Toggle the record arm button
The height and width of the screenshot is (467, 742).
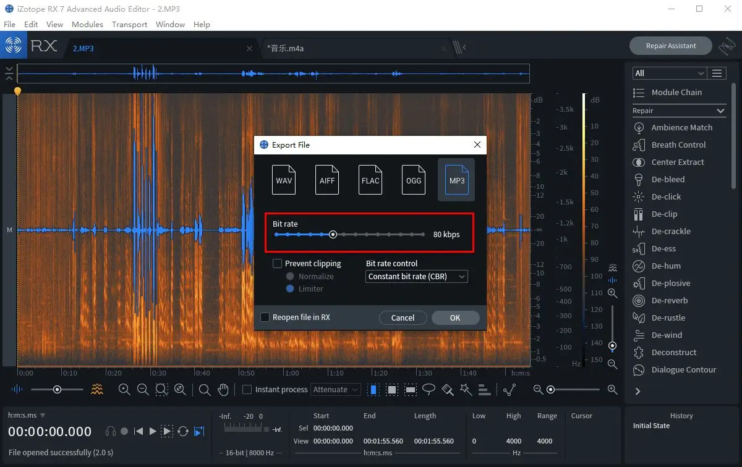pos(124,431)
